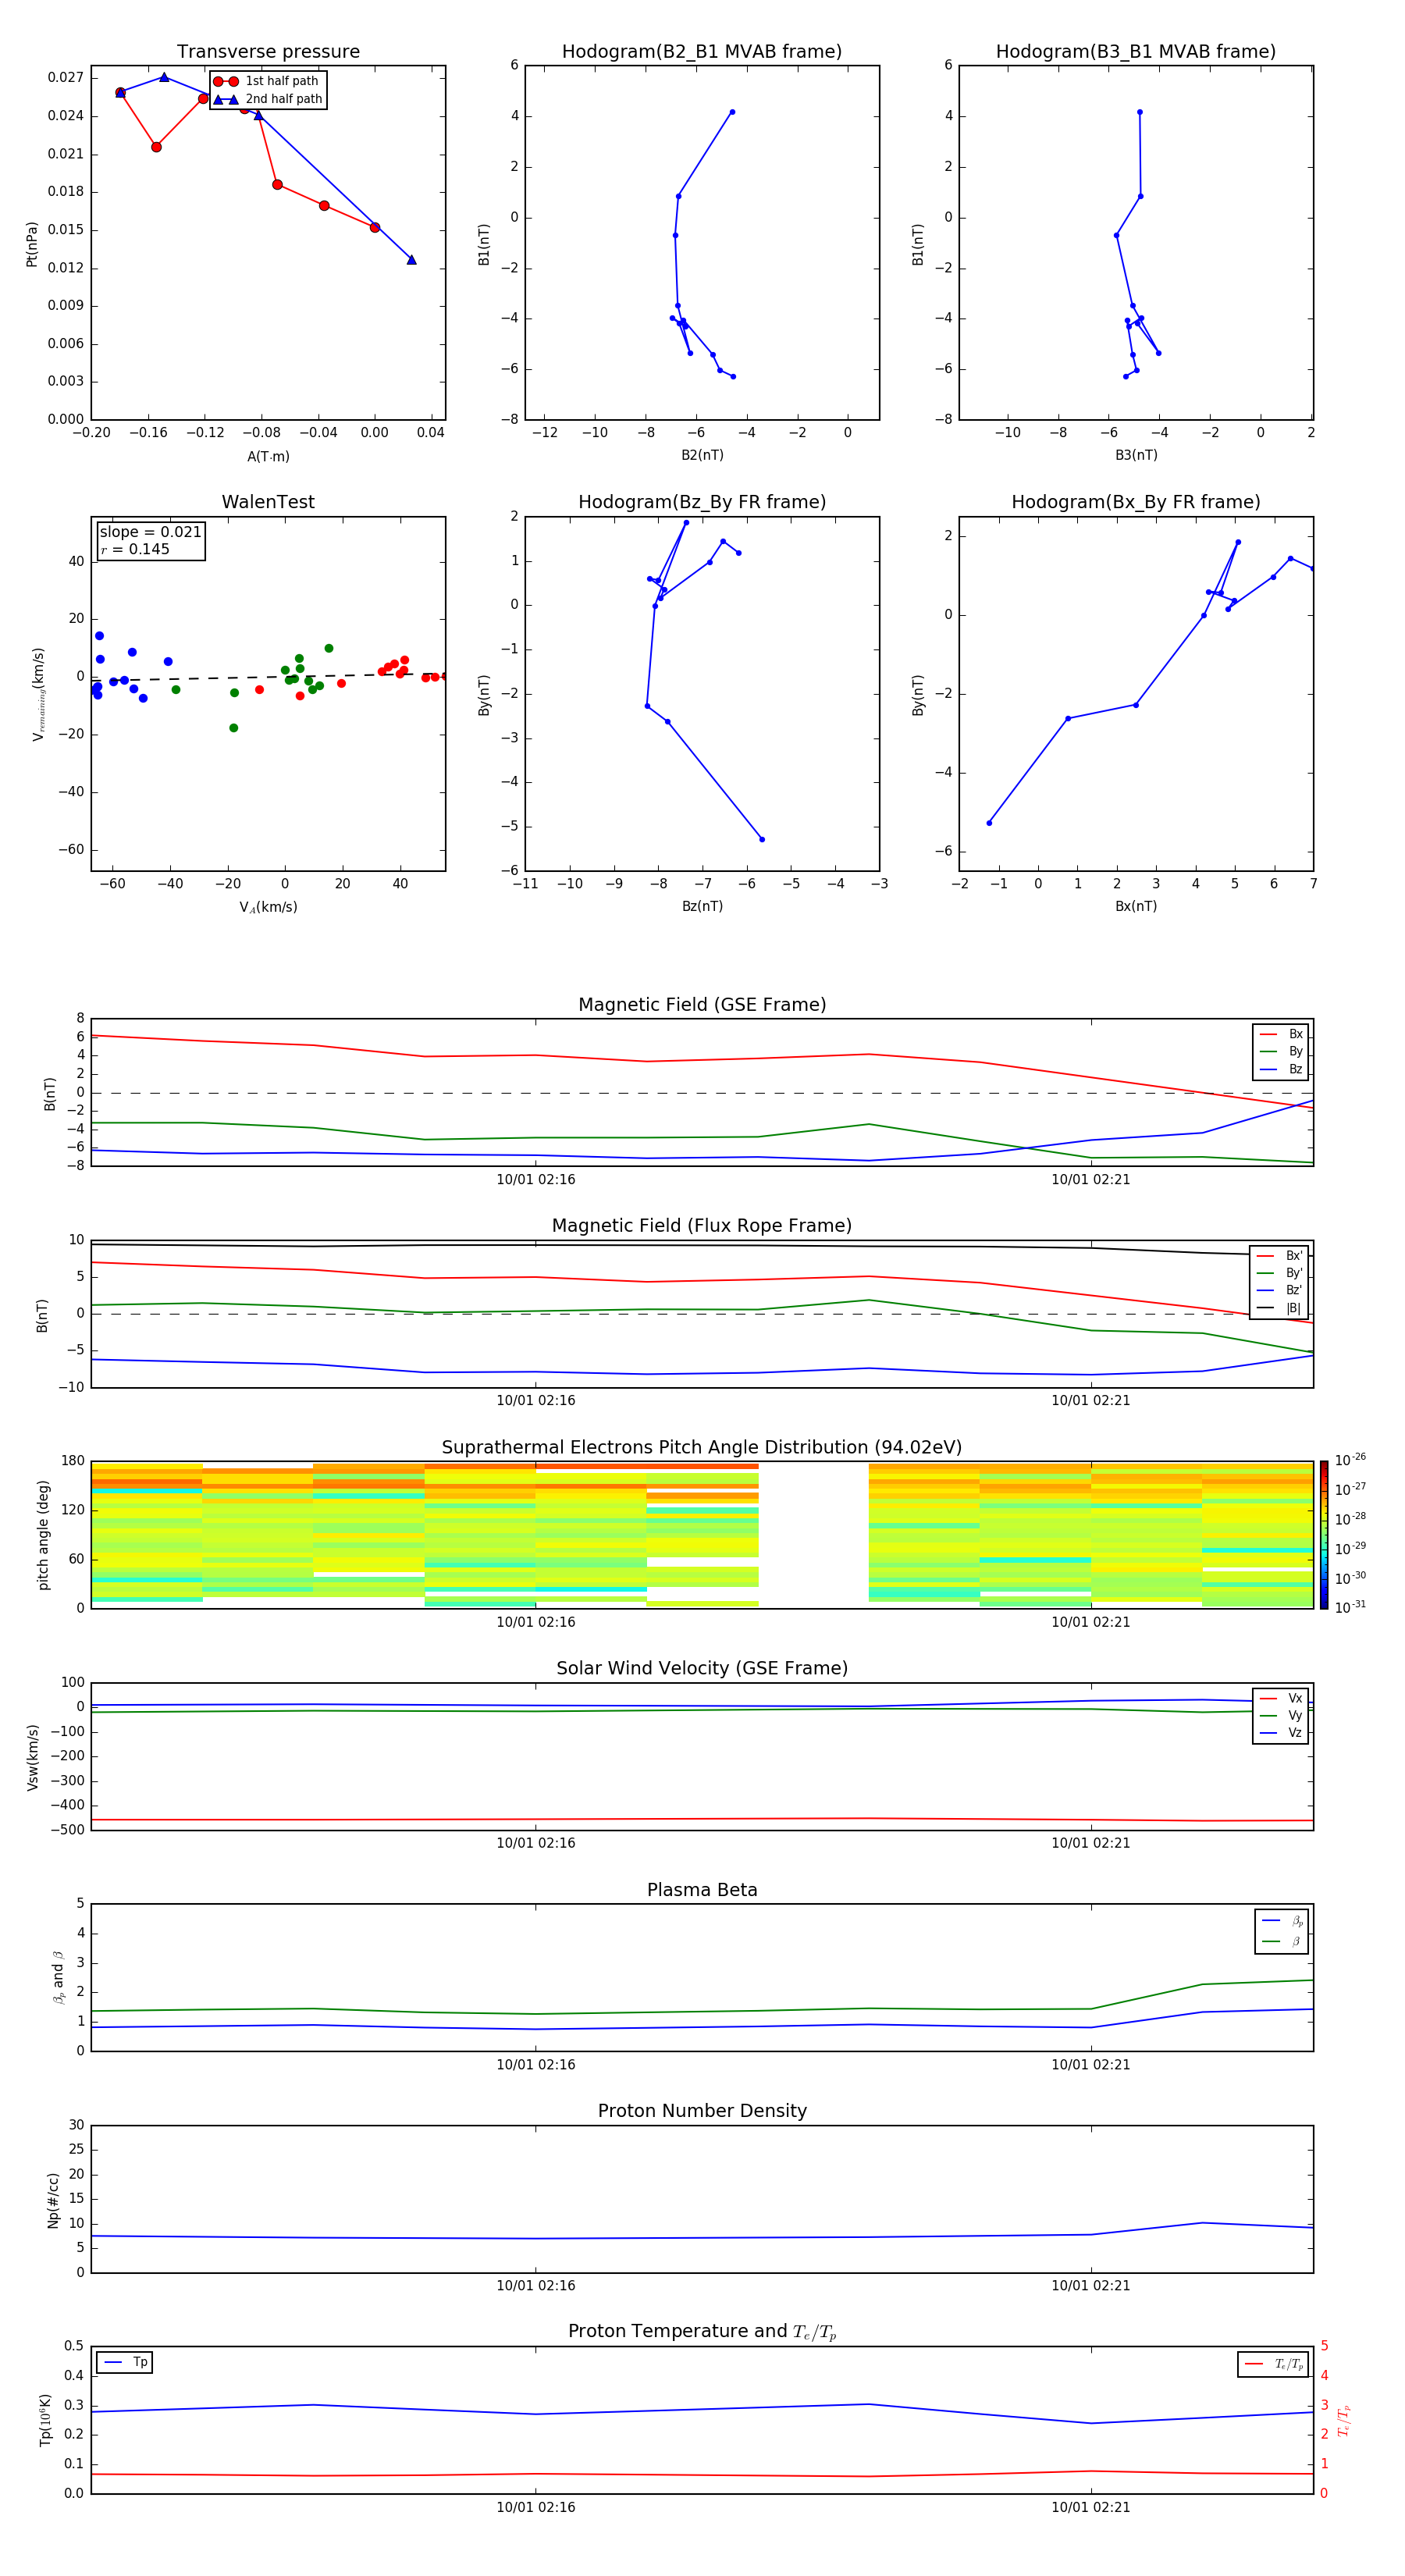The width and height of the screenshot is (1405, 2576).
Task: Click the Bx' legend entry in flux rope panel
Action: click(1279, 1256)
